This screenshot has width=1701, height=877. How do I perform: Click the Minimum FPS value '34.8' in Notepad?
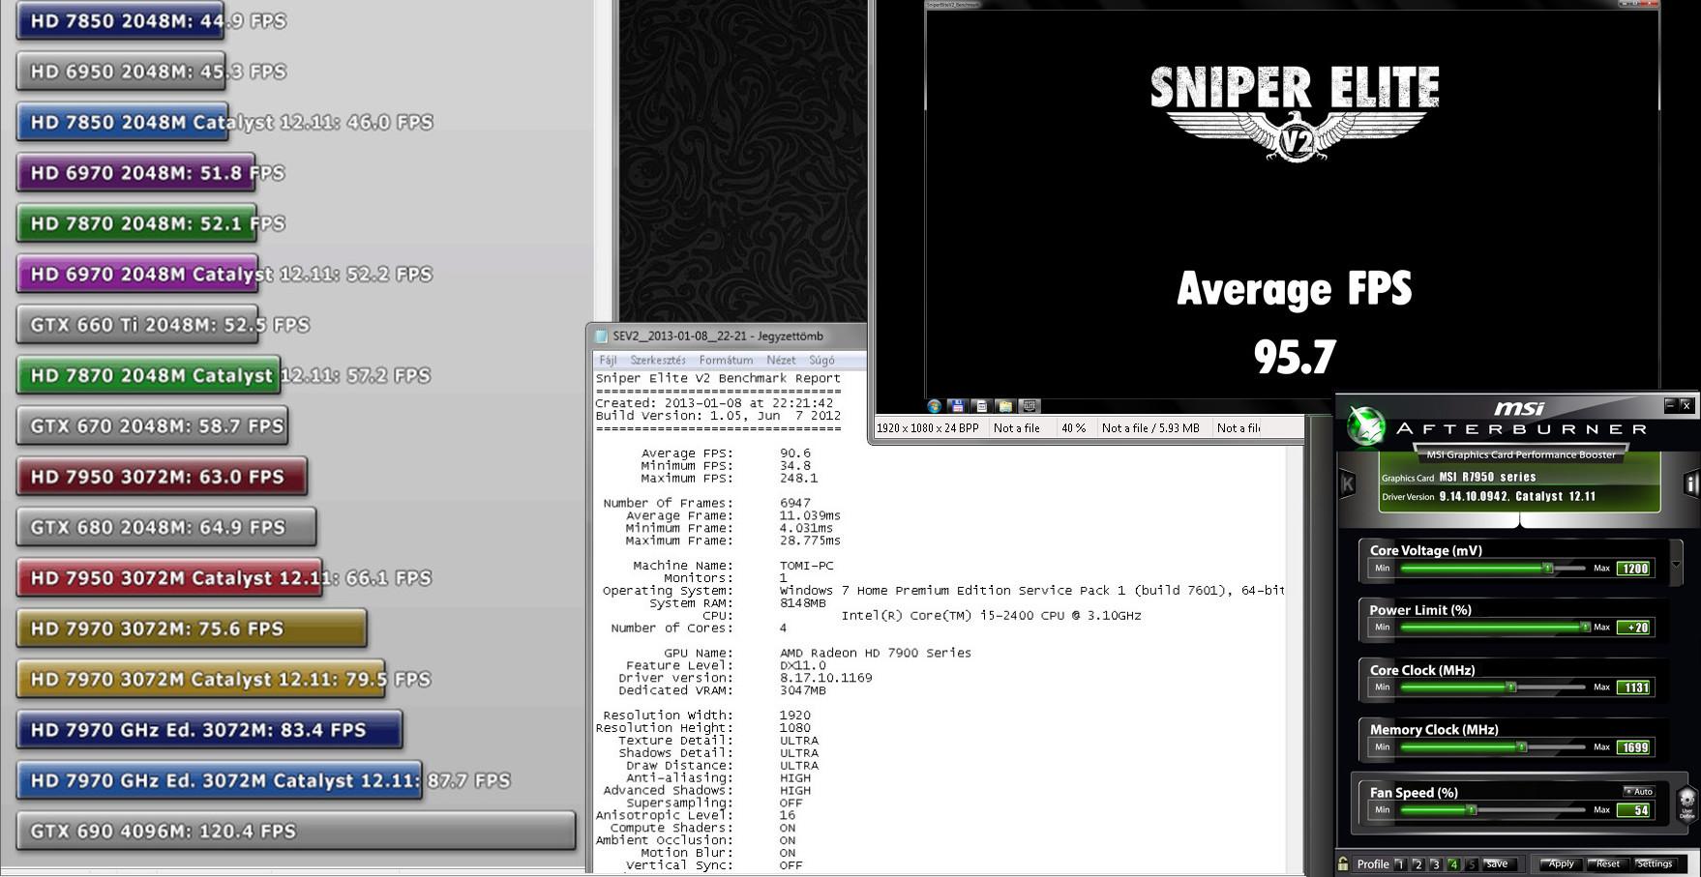pos(795,466)
